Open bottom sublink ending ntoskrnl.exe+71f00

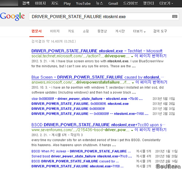click(x=78, y=166)
